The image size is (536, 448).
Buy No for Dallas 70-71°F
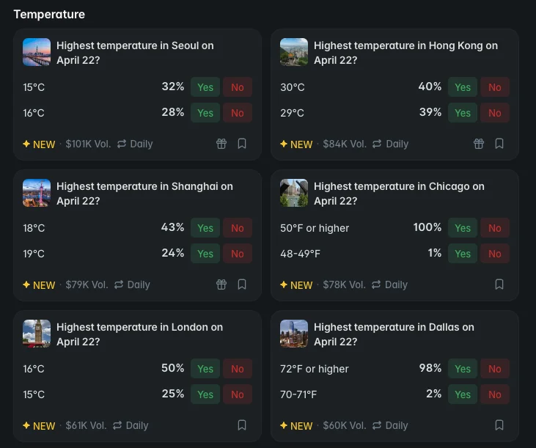[495, 394]
